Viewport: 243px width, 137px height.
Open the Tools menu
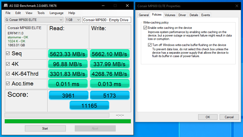(x=41, y=13)
